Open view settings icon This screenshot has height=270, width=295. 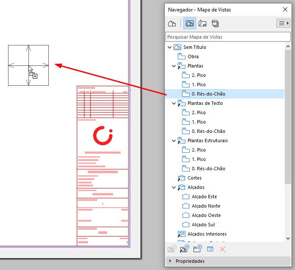(x=210, y=249)
